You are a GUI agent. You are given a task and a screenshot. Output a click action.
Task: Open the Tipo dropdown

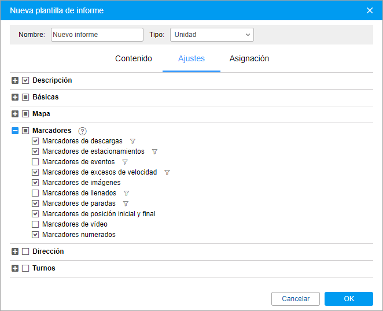point(212,35)
